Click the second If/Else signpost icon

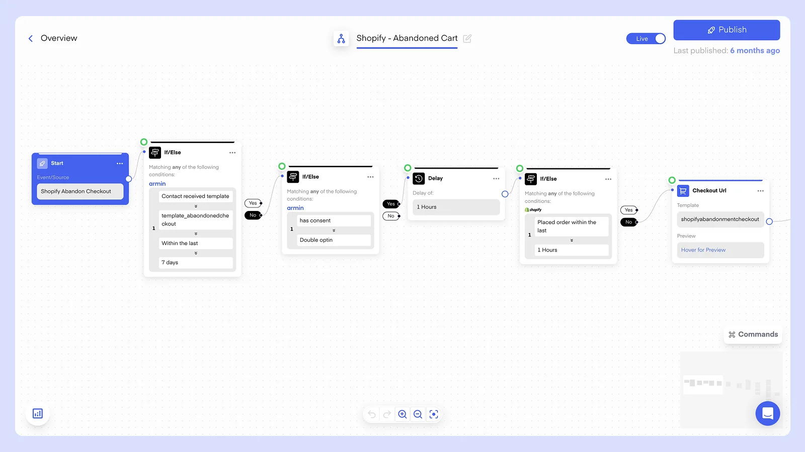coord(293,177)
